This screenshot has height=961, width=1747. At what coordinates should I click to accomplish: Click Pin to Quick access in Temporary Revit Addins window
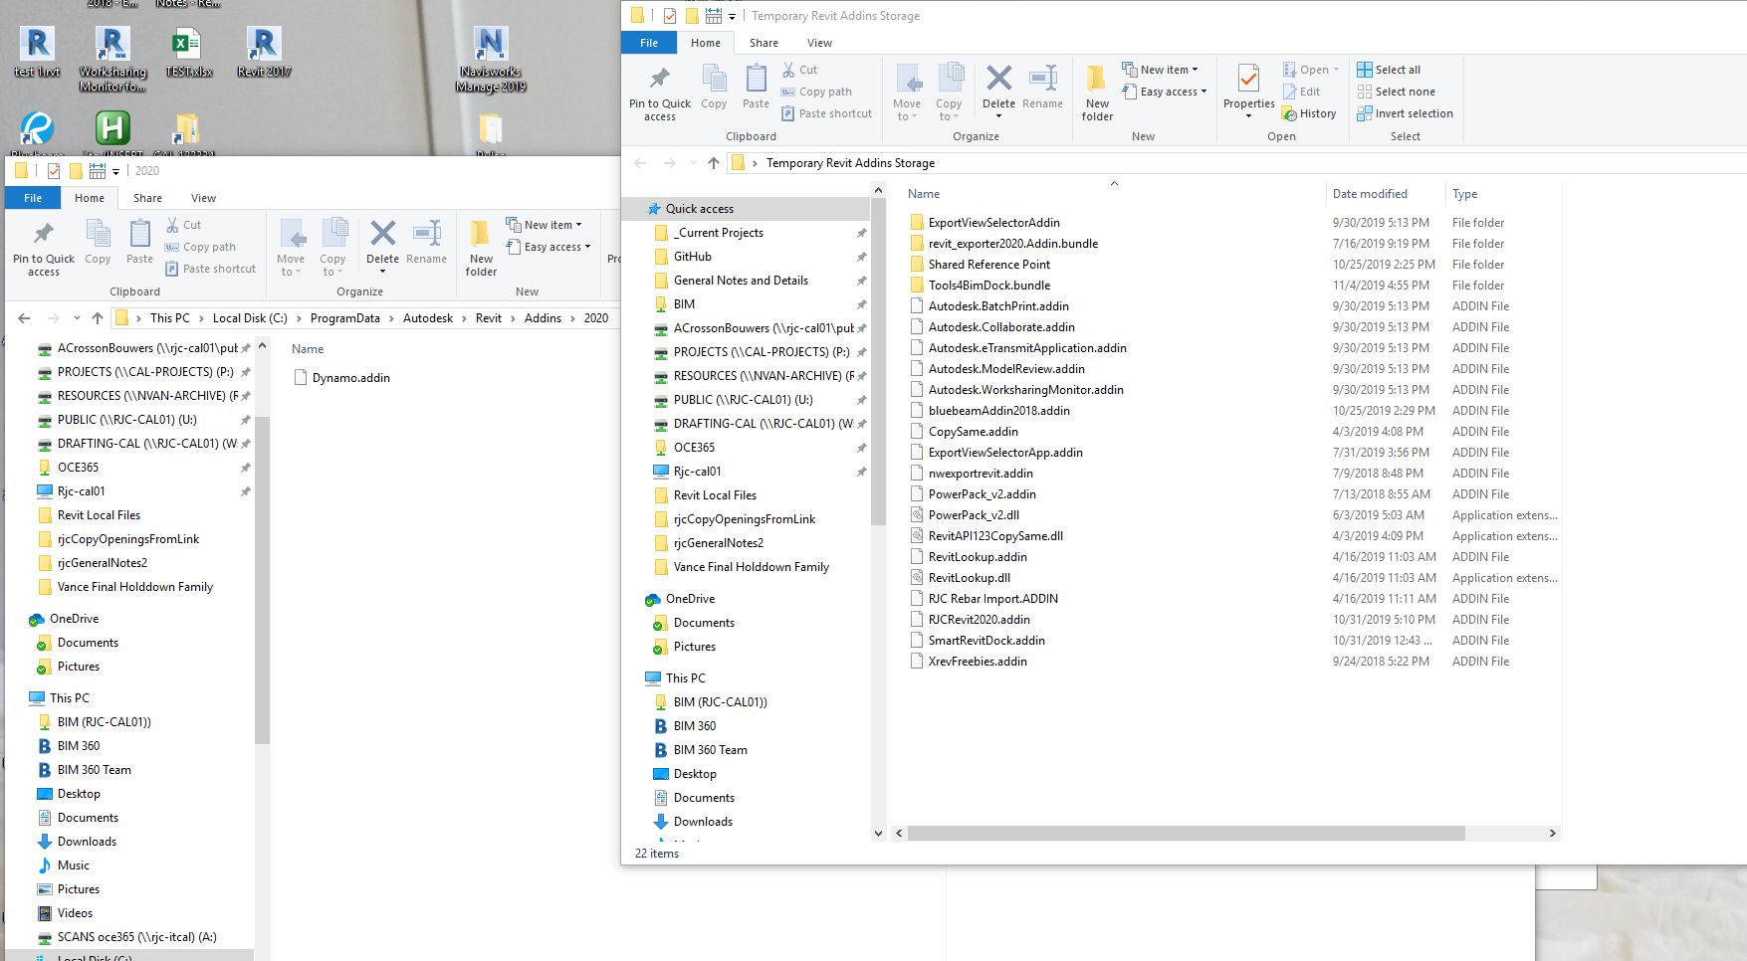659,93
